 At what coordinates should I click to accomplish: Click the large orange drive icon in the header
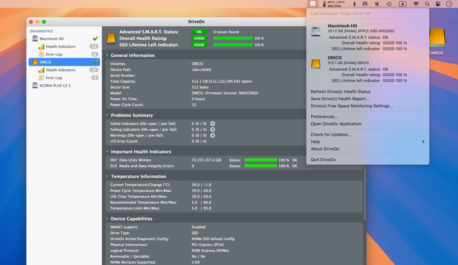[x=111, y=38]
